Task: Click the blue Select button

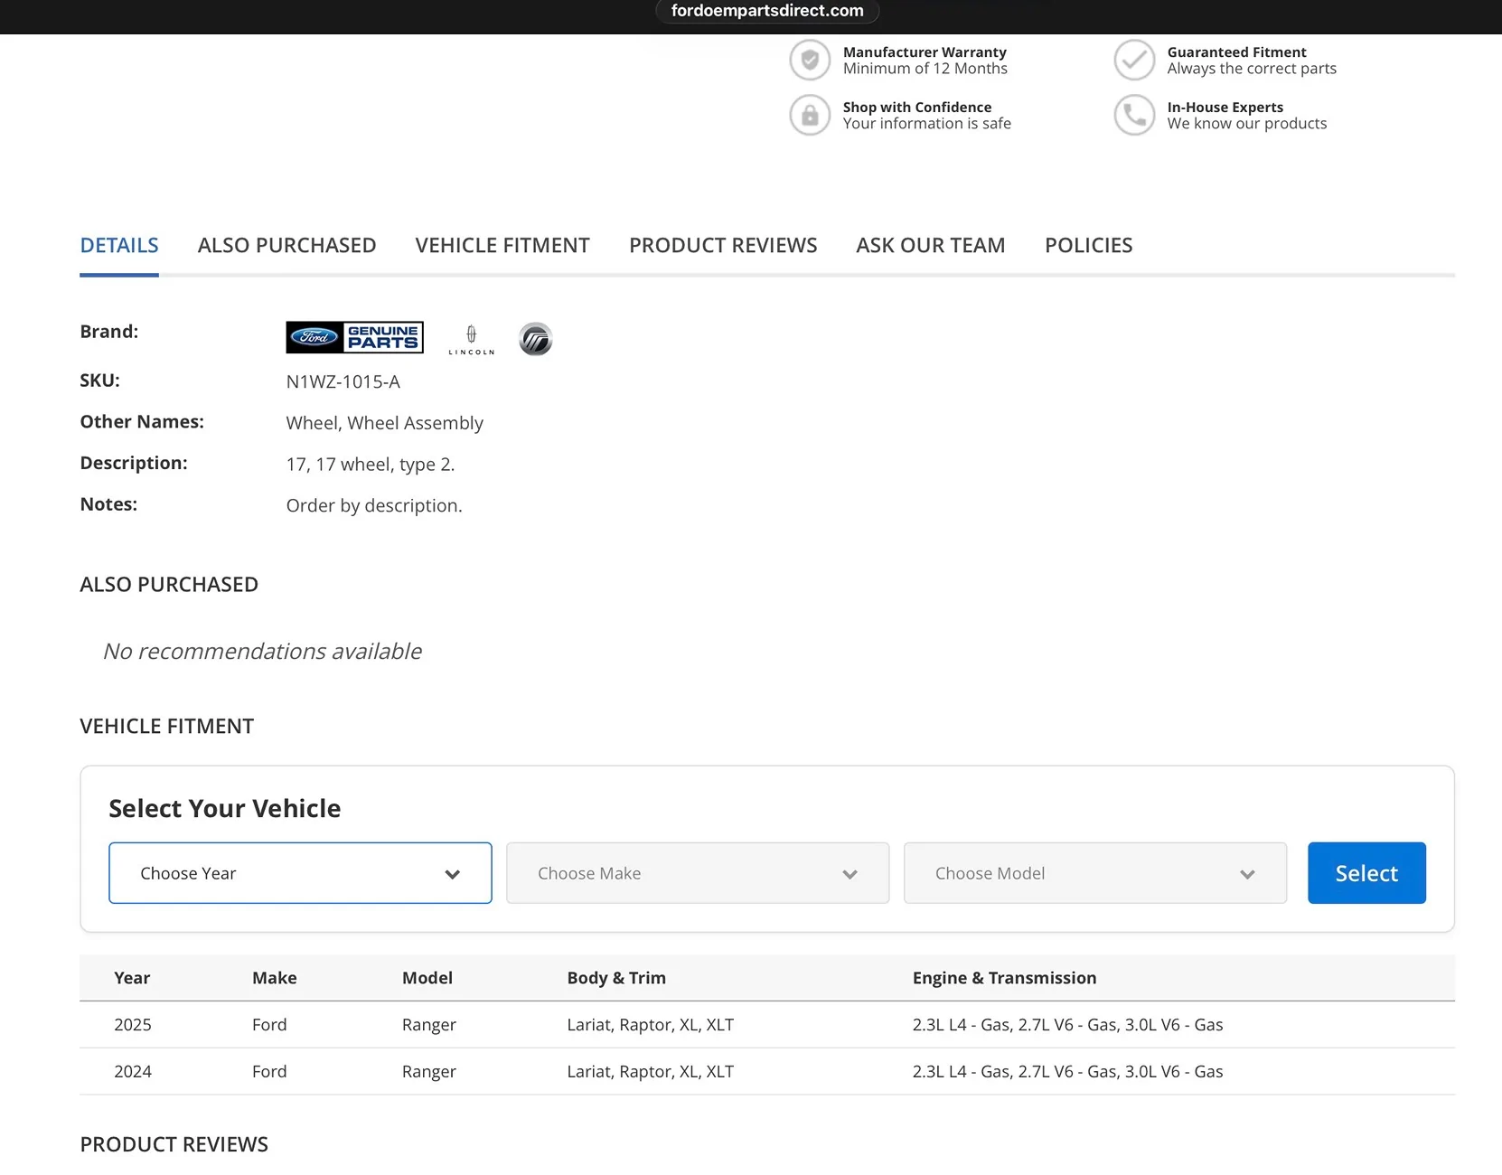Action: coord(1366,873)
